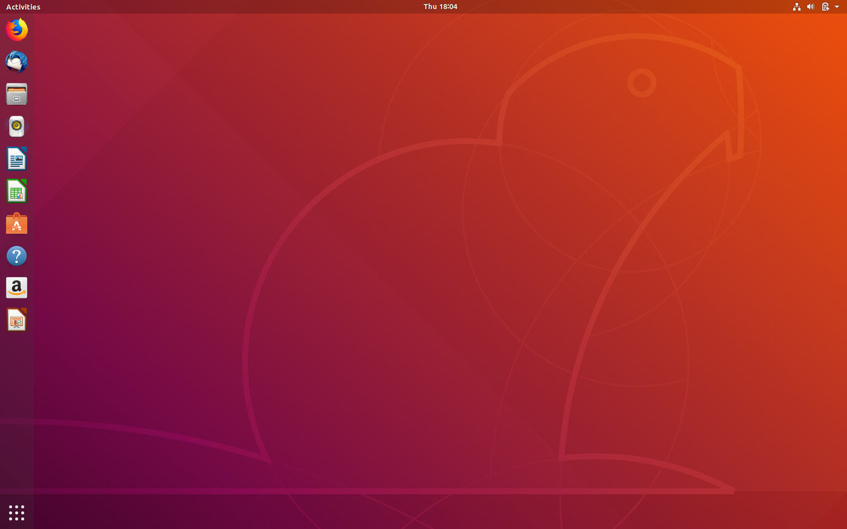Launch the Thunderbird mail client
847x529 pixels.
coord(16,62)
